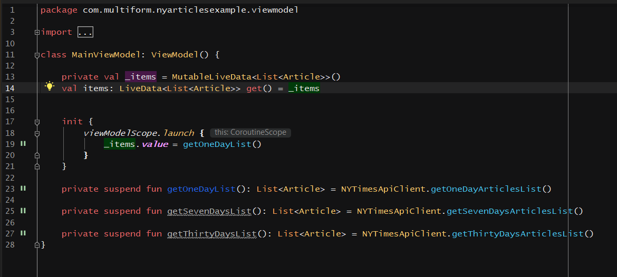Click getOneDayList function declaration on line 23
Screen dimensions: 617x277
click(201, 189)
